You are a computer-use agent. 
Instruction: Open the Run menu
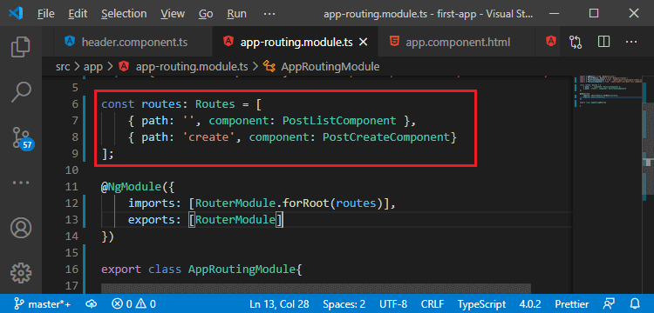click(x=236, y=14)
